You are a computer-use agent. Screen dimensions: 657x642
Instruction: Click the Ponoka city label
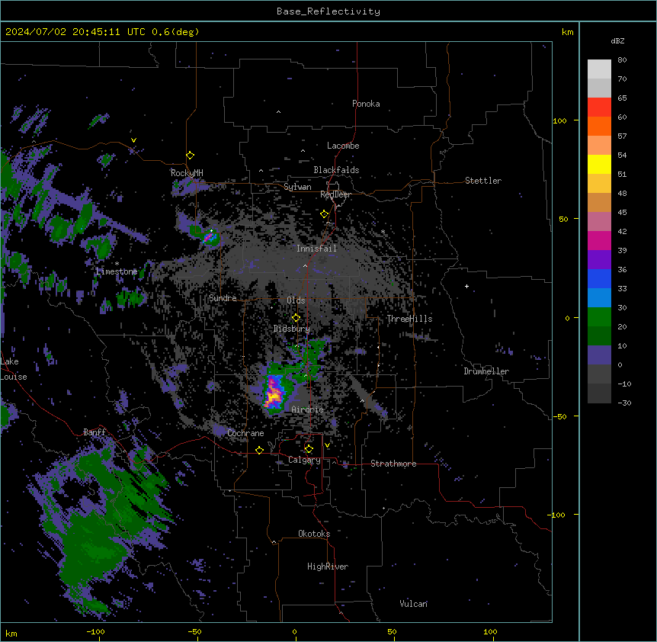pos(366,104)
